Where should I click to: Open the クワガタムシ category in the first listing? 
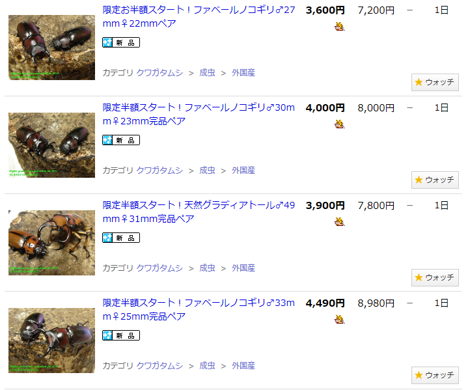click(159, 73)
